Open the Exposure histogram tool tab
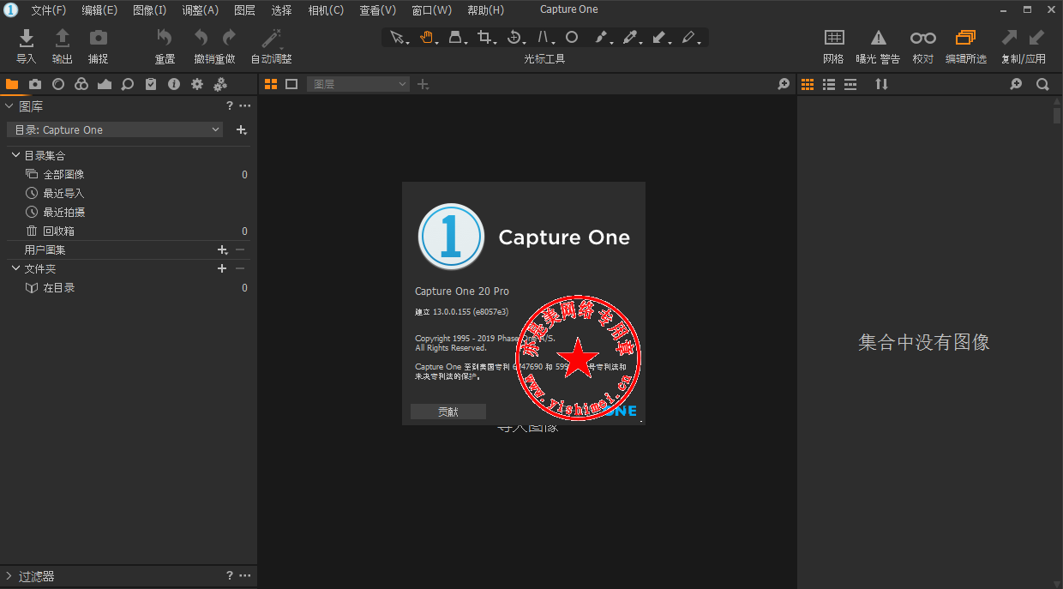Image resolution: width=1063 pixels, height=589 pixels. point(105,84)
